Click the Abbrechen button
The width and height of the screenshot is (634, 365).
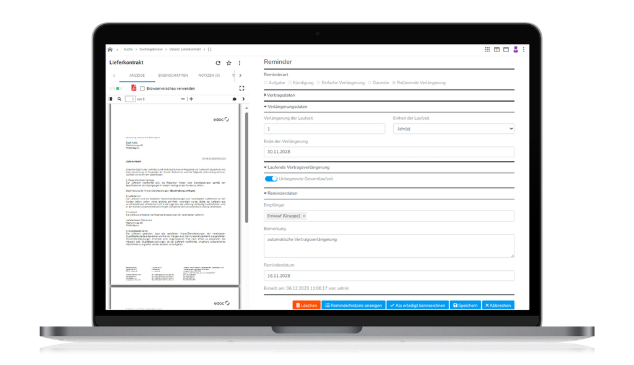498,305
